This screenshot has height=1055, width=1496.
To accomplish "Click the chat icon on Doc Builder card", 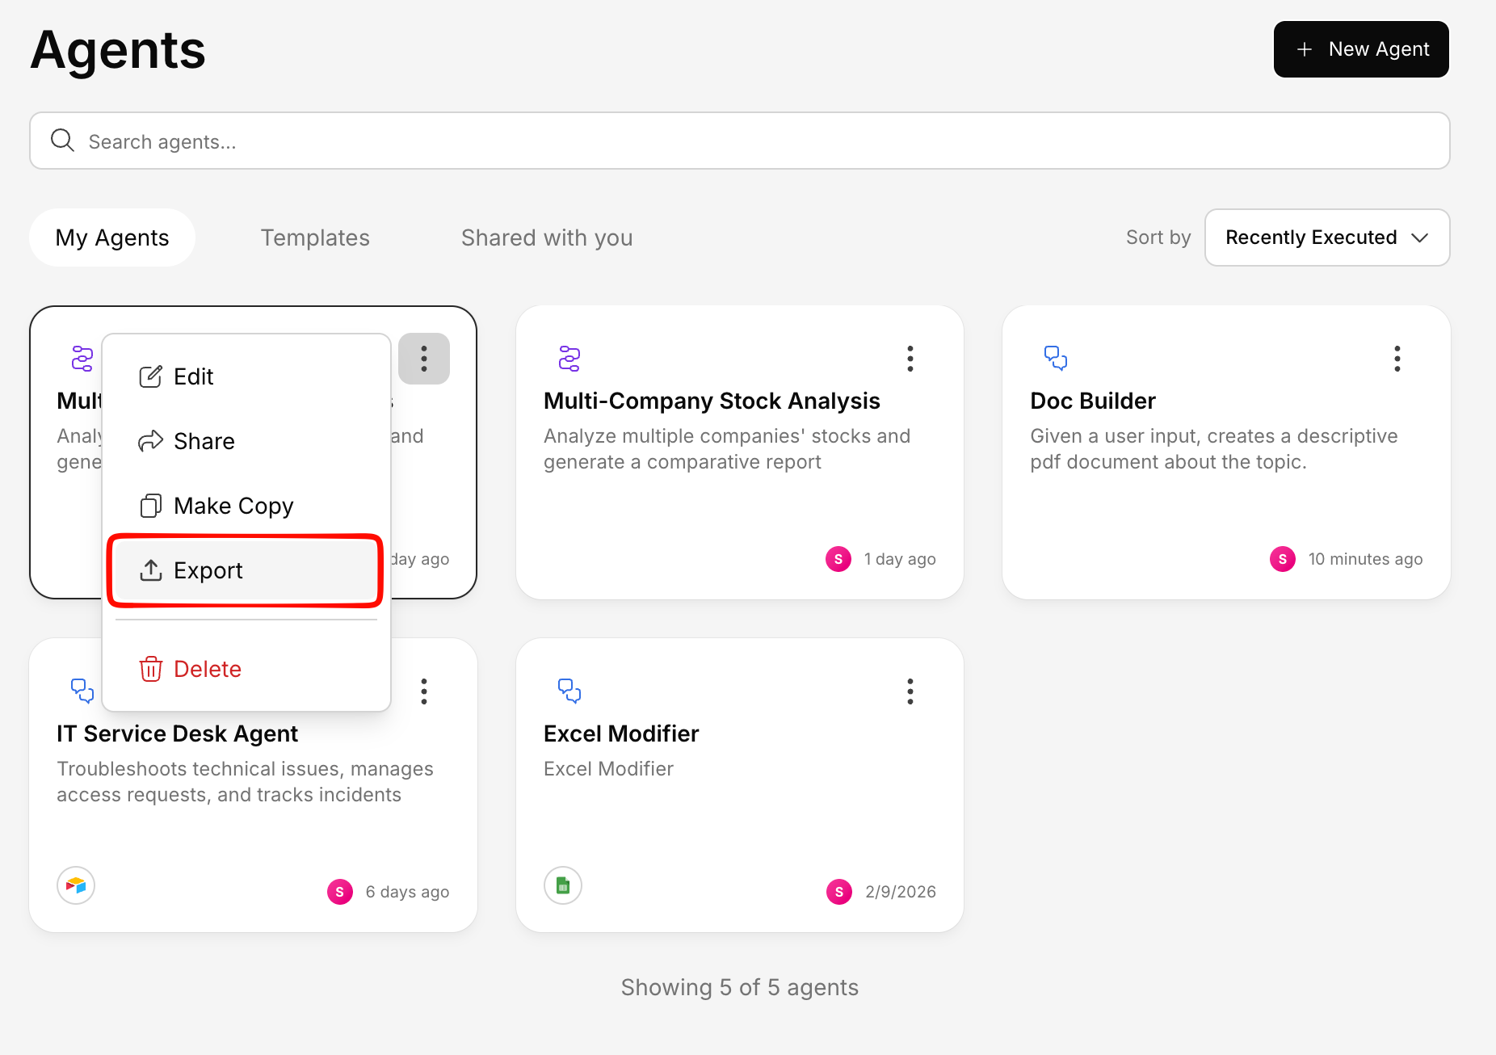I will (1056, 358).
